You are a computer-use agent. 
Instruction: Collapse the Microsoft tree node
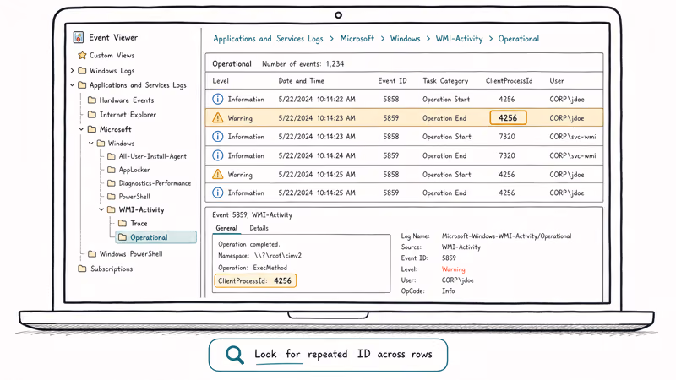coord(81,129)
